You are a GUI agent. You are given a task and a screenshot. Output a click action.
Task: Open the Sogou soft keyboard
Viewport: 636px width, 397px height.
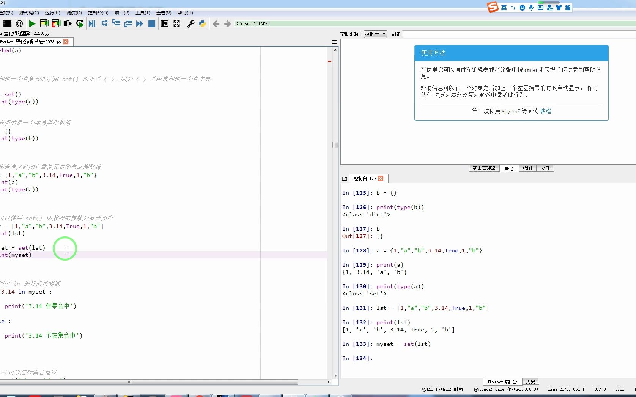[540, 8]
